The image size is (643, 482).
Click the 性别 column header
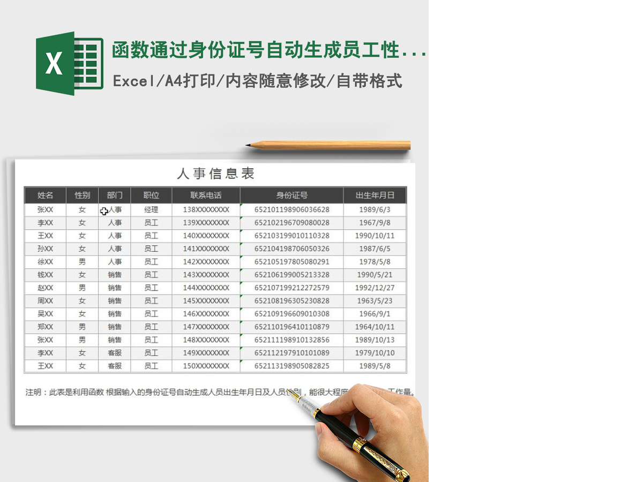82,195
